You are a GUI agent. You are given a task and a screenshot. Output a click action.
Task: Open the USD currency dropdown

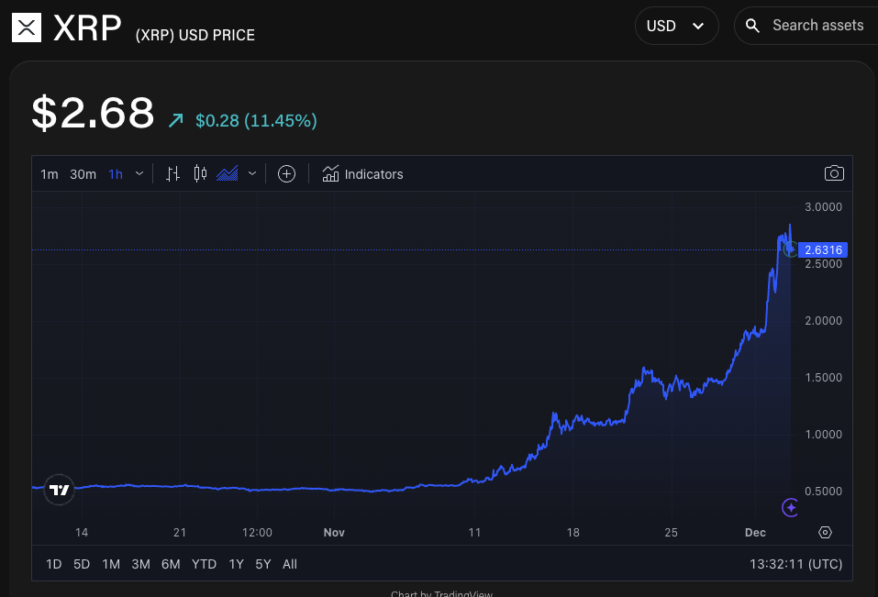676,26
